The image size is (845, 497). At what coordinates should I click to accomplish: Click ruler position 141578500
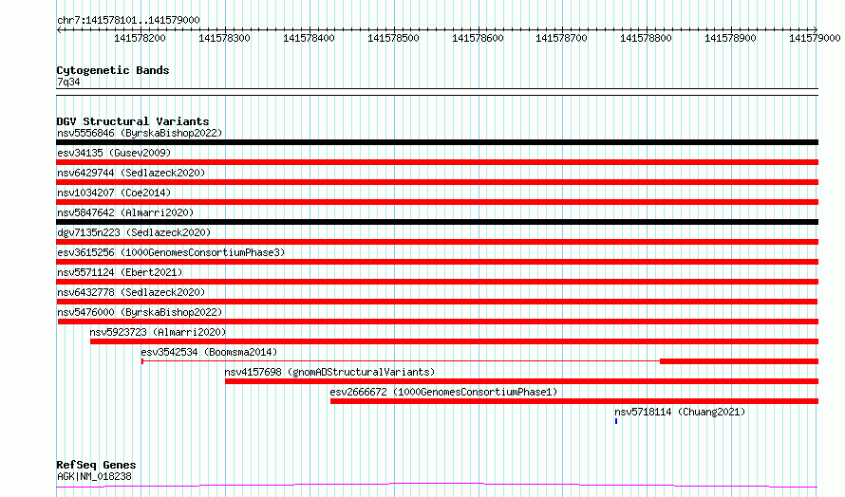pyautogui.click(x=393, y=38)
